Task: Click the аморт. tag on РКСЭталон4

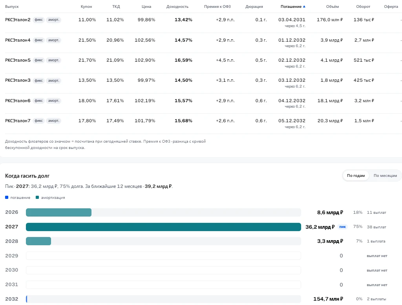Action: (x=53, y=40)
